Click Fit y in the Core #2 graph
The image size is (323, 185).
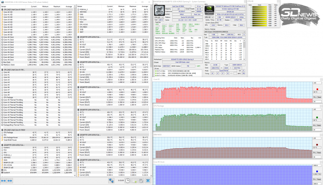315,97
